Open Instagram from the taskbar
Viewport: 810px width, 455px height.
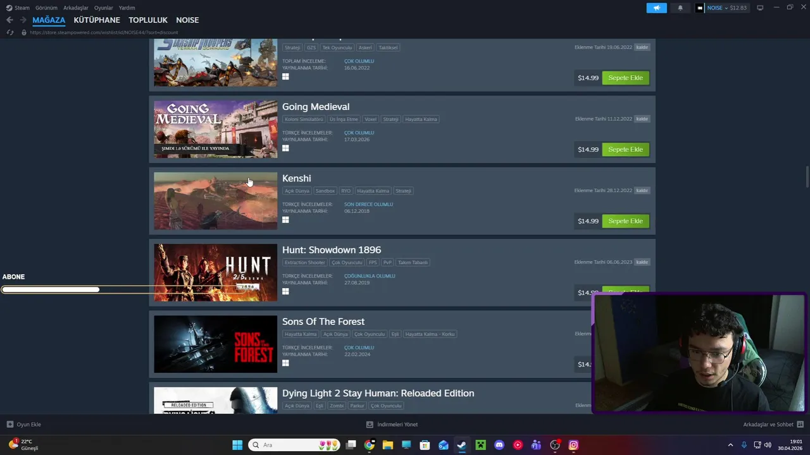(573, 445)
